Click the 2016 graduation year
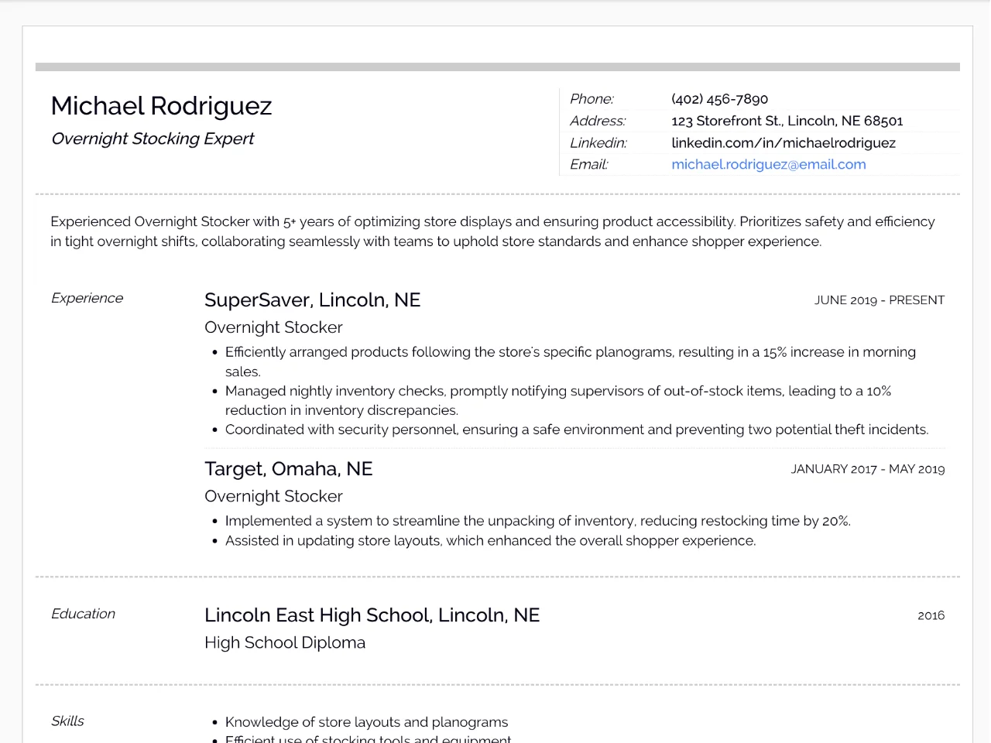The height and width of the screenshot is (743, 991). coord(931,615)
